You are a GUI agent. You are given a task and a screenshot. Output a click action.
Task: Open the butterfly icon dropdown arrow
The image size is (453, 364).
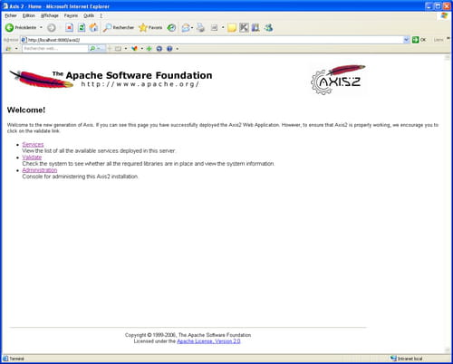[142, 49]
